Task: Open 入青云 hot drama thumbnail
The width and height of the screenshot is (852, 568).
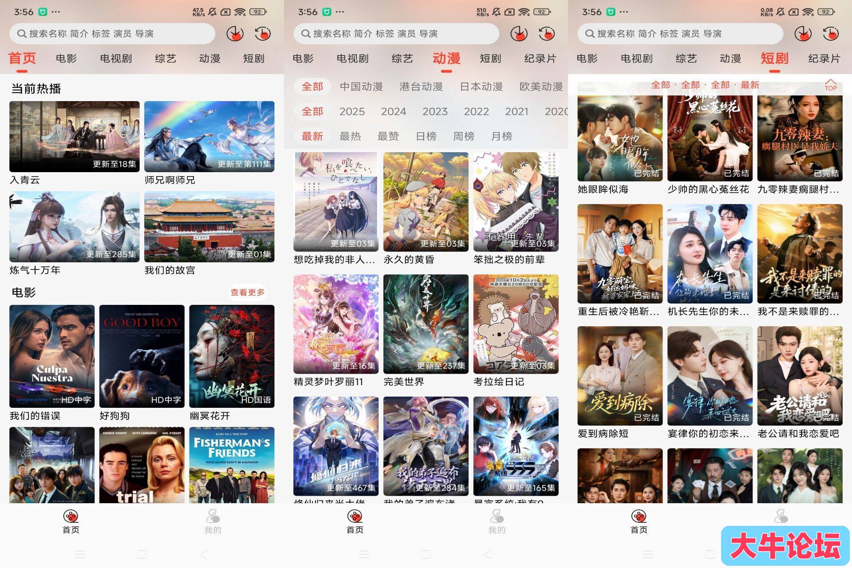Action: pyautogui.click(x=75, y=136)
